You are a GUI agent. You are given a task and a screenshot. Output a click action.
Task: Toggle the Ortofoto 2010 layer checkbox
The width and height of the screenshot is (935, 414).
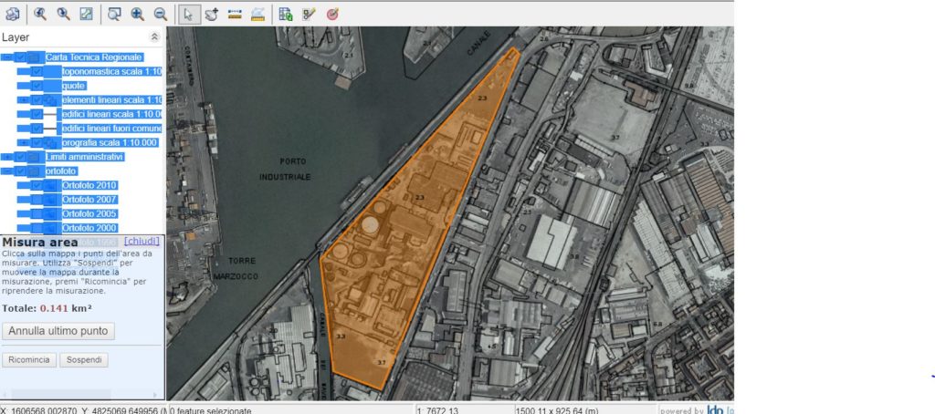coord(37,185)
